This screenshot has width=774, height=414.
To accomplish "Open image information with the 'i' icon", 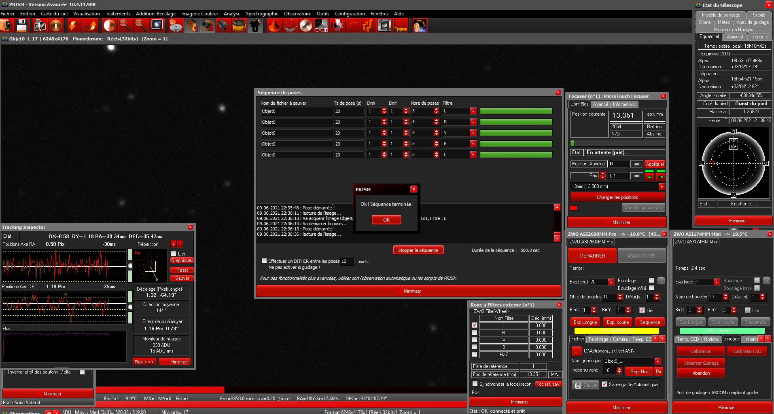I will pos(56,26).
